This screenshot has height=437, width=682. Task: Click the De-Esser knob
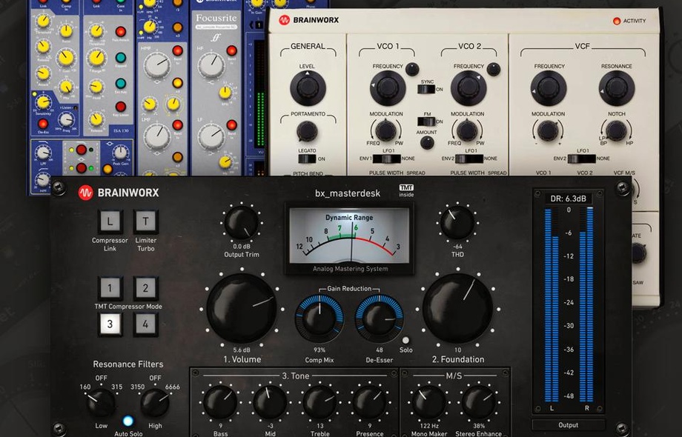tap(379, 318)
